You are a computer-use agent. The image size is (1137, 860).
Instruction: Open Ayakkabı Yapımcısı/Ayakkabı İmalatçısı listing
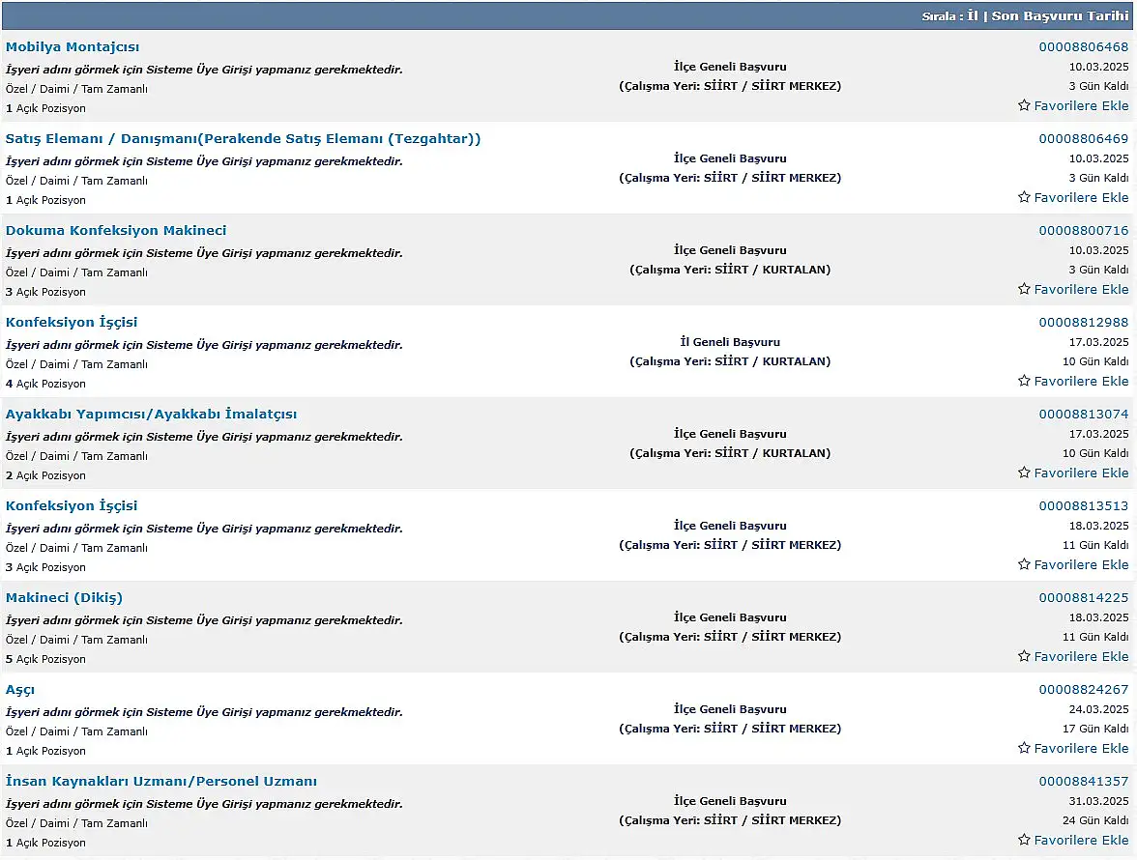152,415
